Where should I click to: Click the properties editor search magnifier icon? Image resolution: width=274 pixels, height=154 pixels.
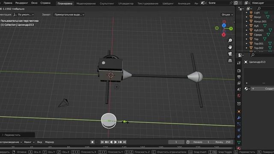point(253,55)
